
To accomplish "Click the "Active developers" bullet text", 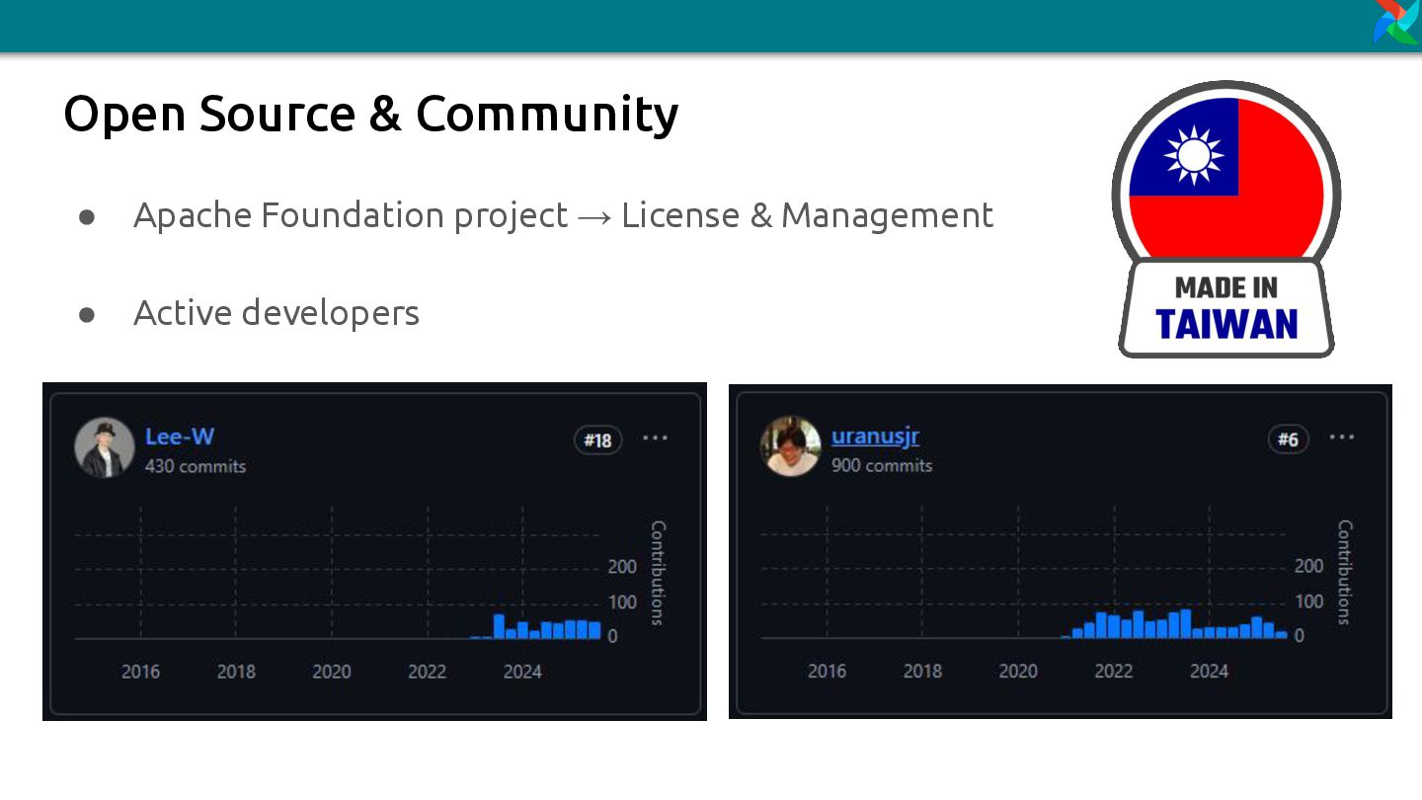I will click(276, 313).
